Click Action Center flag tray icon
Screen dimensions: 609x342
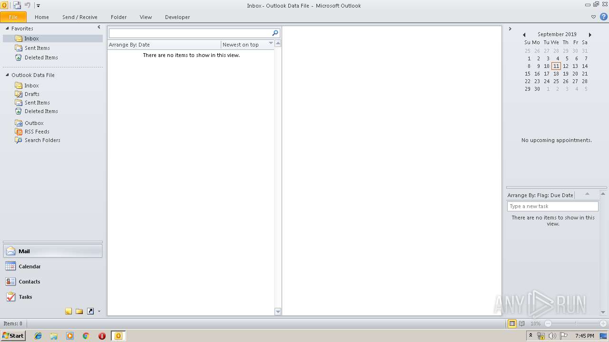tap(564, 336)
